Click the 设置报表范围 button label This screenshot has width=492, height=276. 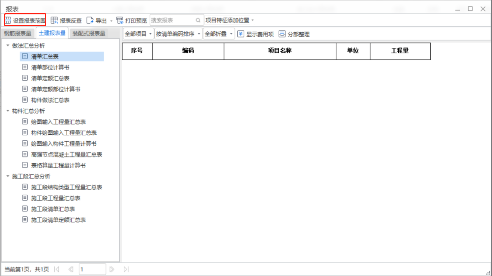click(x=29, y=21)
